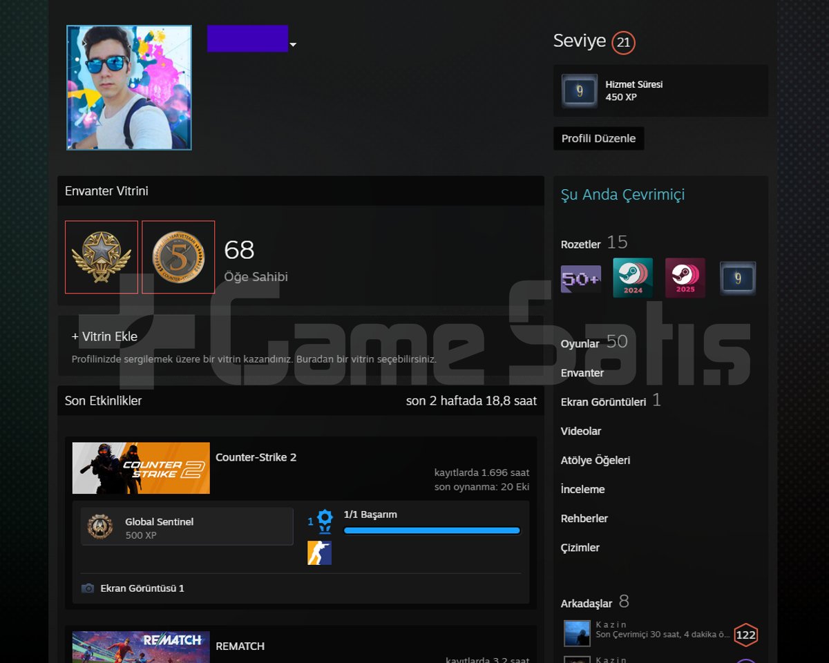Viewport: 829px width, 663px height.
Task: Open the 1/1 Başarım achievement progress bar
Action: tap(432, 530)
